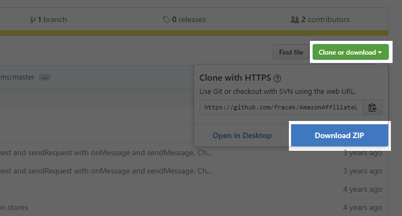The width and height of the screenshot is (402, 216).
Task: Click the tag icon beside 0 releases
Action: [x=166, y=20]
